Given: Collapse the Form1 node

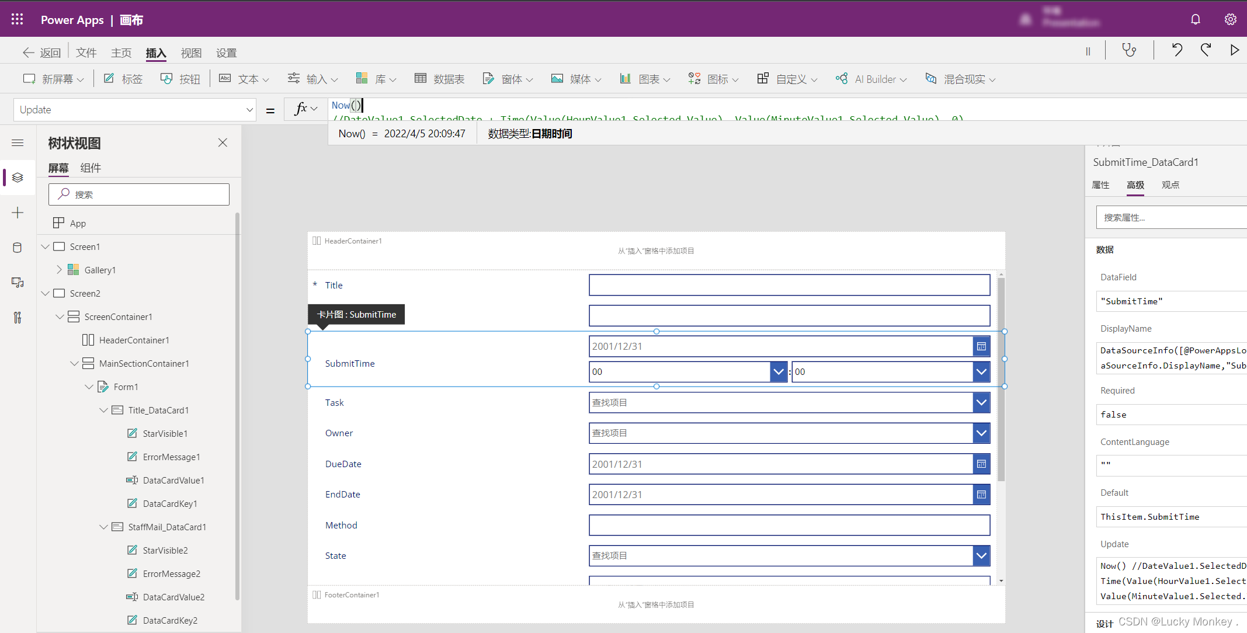Looking at the screenshot, I should (89, 387).
